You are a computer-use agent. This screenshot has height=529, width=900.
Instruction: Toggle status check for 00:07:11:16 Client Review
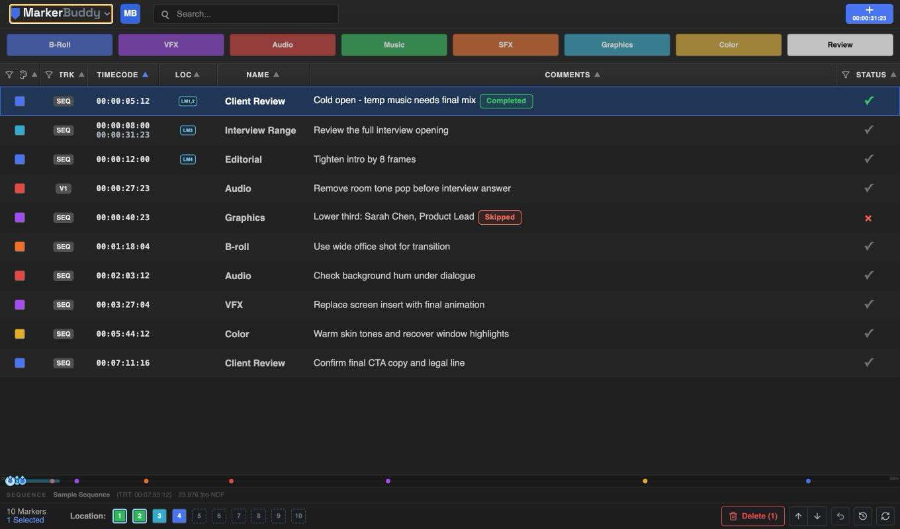pyautogui.click(x=869, y=362)
